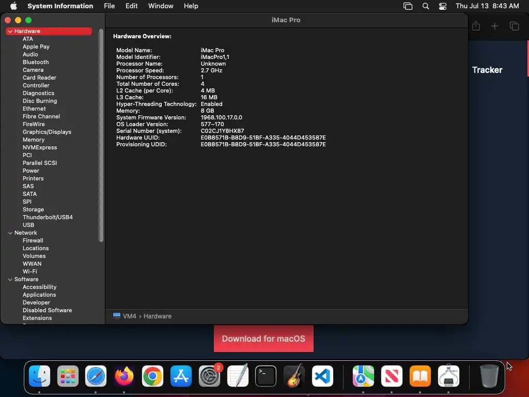Click VM4 in the bottom path bar
The image size is (529, 397).
130,316
